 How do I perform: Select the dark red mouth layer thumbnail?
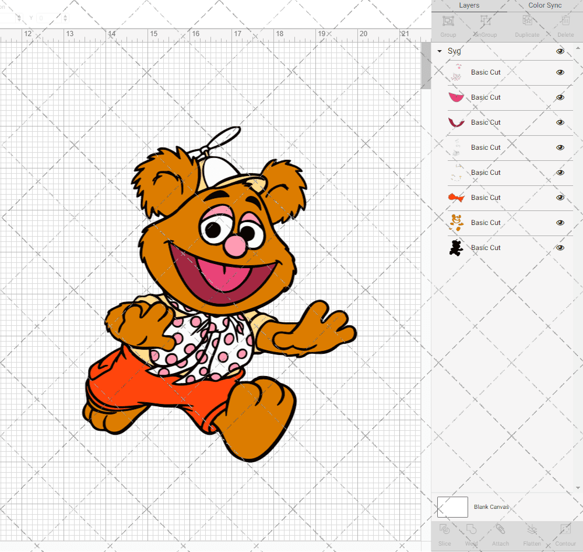point(456,122)
